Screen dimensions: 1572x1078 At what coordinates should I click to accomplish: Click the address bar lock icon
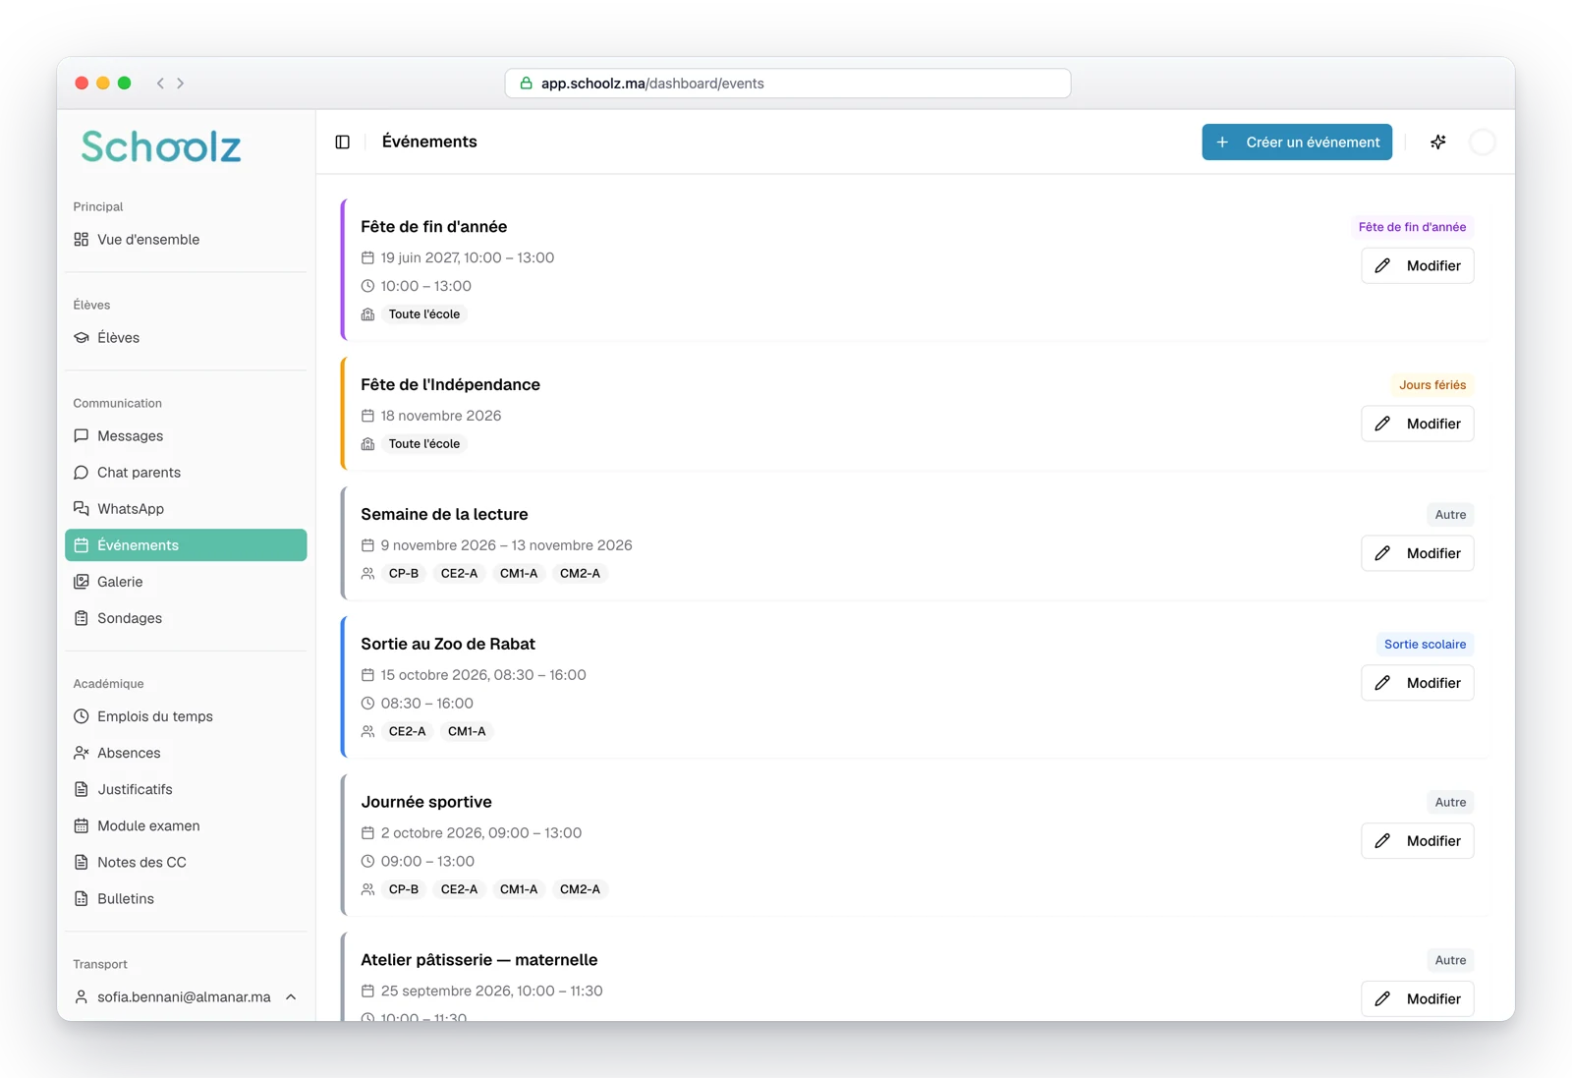(527, 84)
